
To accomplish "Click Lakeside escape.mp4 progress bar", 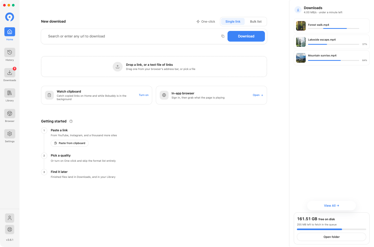I will [x=333, y=44].
